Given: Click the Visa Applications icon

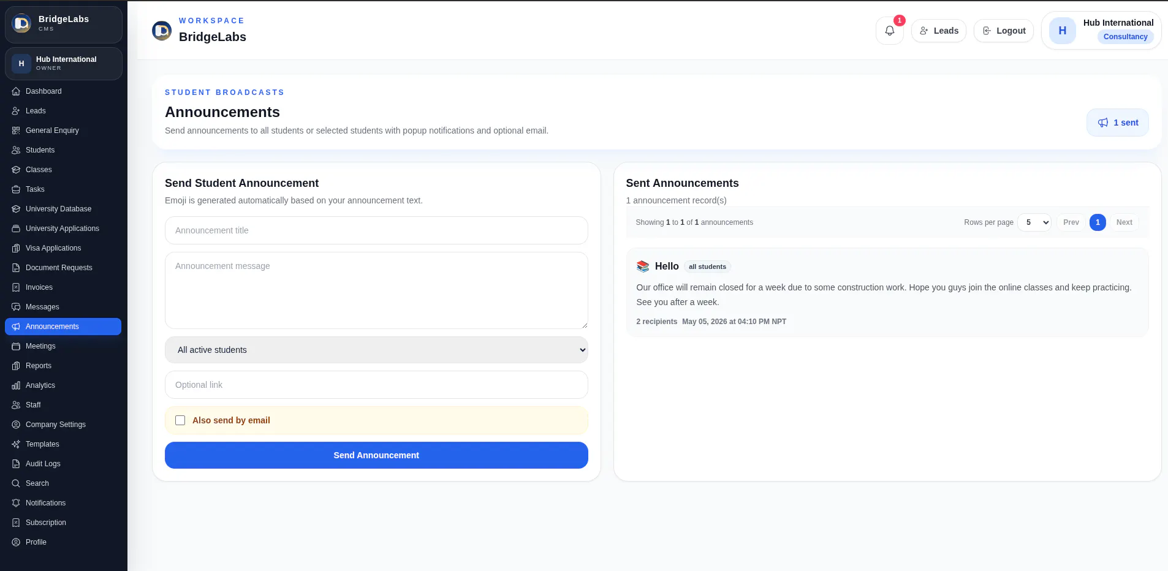Looking at the screenshot, I should (x=16, y=248).
